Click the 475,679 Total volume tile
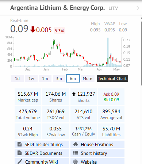 (28, 114)
